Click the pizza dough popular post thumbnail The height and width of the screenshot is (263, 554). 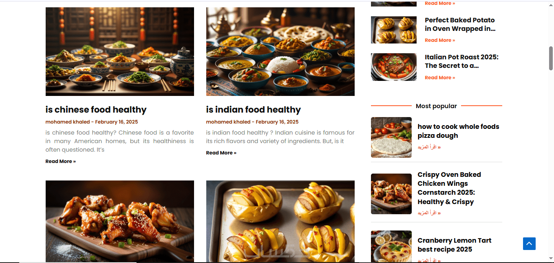coord(391,137)
